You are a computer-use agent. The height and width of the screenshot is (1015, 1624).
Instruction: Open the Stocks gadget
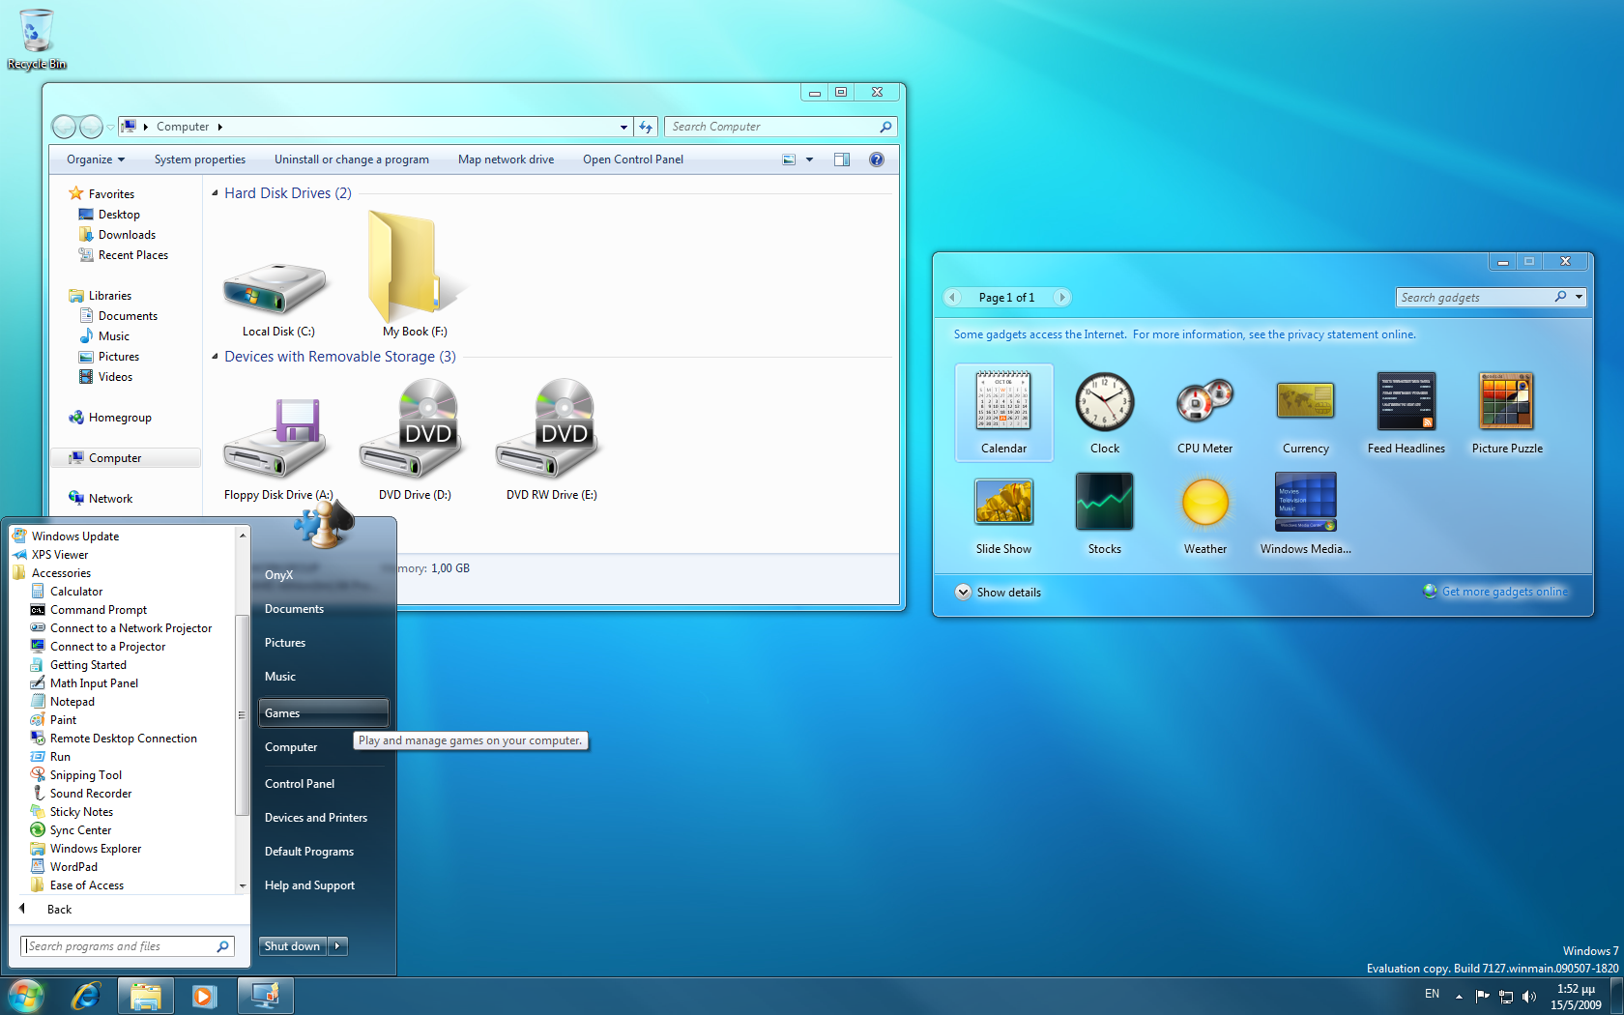tap(1104, 504)
